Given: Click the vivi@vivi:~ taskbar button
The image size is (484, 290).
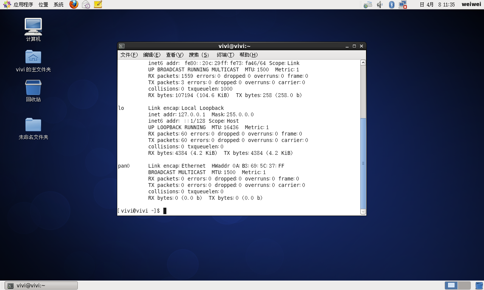Looking at the screenshot, I should tap(41, 285).
